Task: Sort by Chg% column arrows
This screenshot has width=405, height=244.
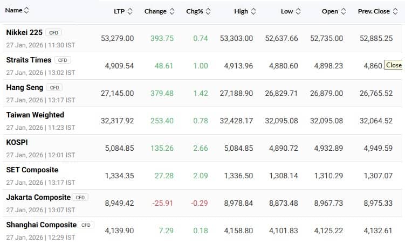Action: [208, 11]
